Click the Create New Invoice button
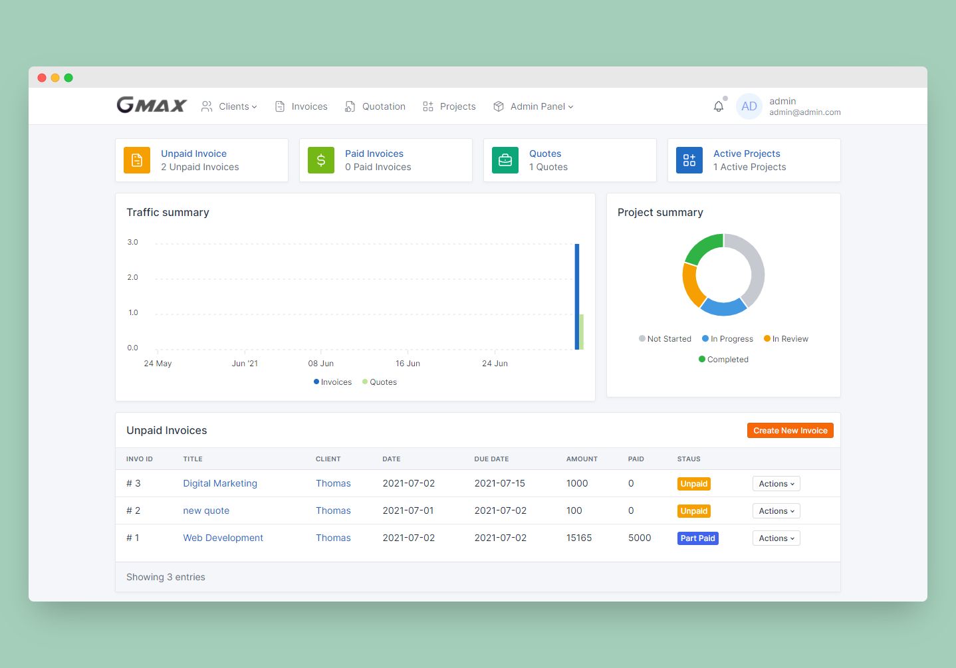This screenshot has height=668, width=956. pos(790,431)
